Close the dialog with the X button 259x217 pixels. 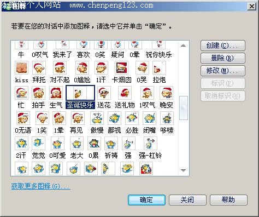pyautogui.click(x=252, y=7)
